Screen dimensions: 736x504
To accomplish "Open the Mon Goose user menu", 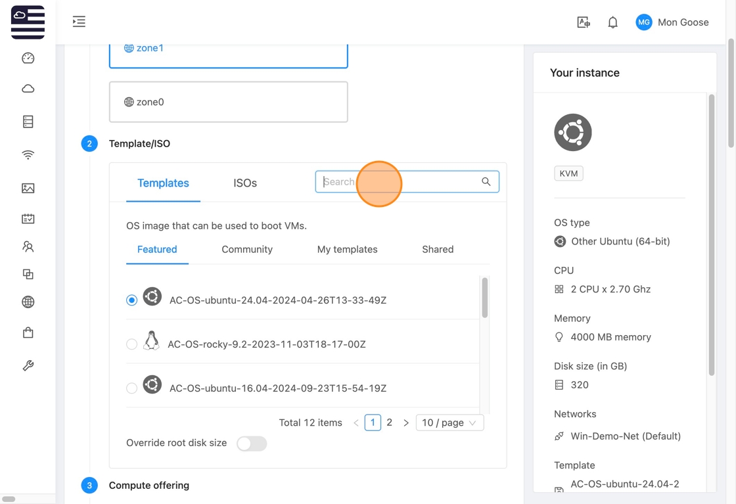I will coord(672,22).
